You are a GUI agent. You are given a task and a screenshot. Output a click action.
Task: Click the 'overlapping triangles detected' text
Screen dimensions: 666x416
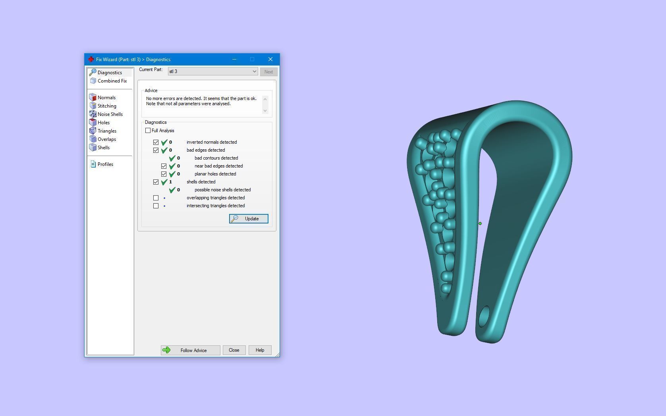(x=216, y=198)
